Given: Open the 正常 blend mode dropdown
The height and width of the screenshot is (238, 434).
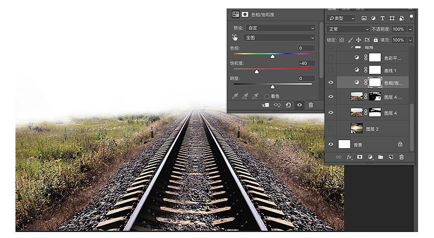Looking at the screenshot, I should (x=348, y=29).
